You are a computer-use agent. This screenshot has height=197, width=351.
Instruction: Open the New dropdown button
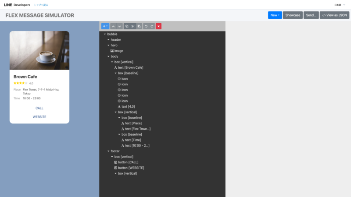[x=275, y=15]
